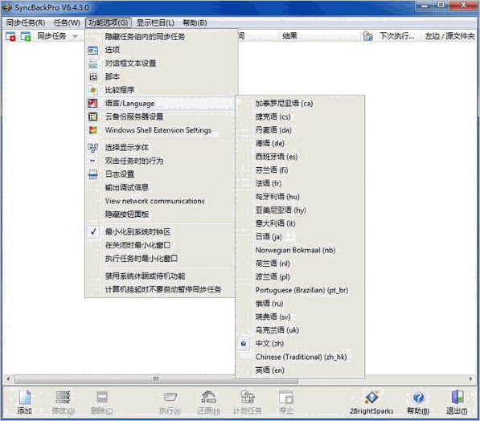The width and height of the screenshot is (480, 421).
Task: Click the 选项 options icon
Action: click(93, 50)
